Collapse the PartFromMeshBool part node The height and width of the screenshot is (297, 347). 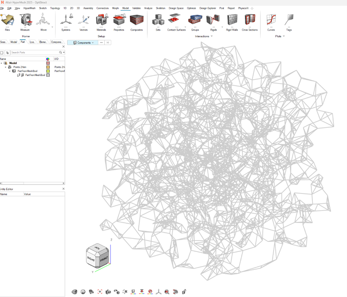pyautogui.click(x=10, y=71)
